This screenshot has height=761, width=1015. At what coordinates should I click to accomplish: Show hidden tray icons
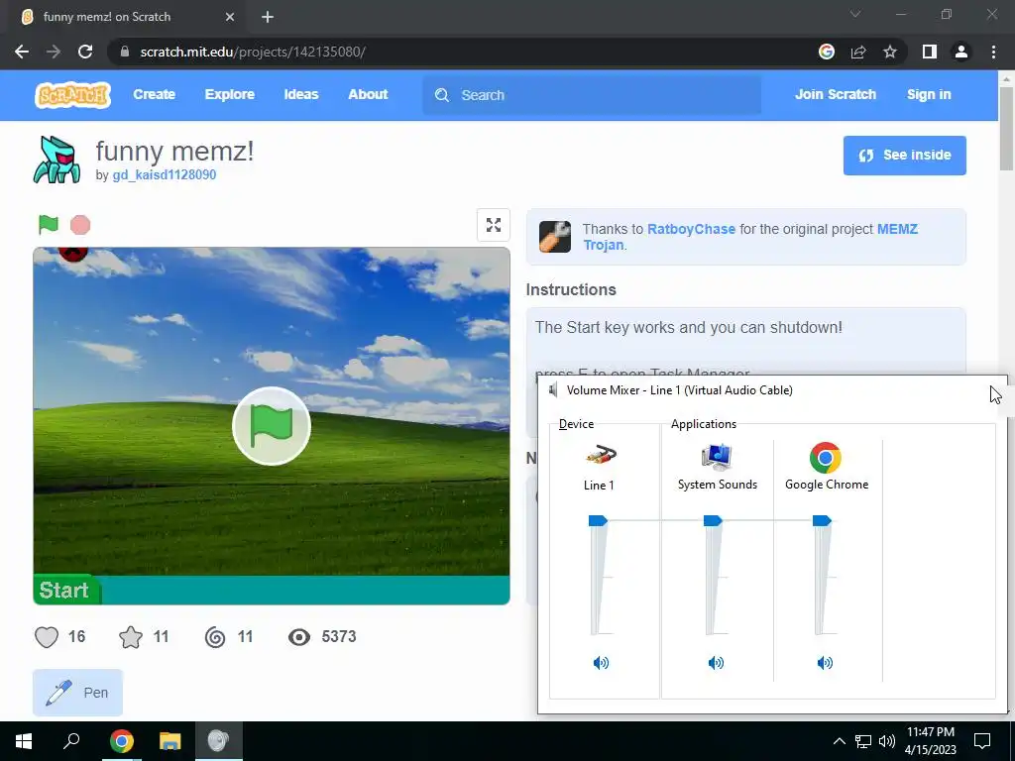839,741
